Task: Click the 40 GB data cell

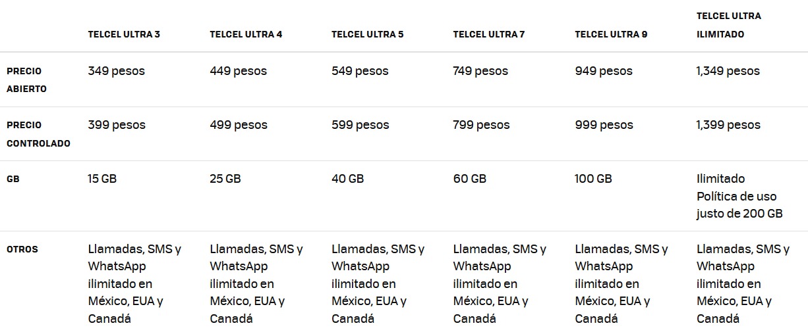Action: (x=347, y=178)
